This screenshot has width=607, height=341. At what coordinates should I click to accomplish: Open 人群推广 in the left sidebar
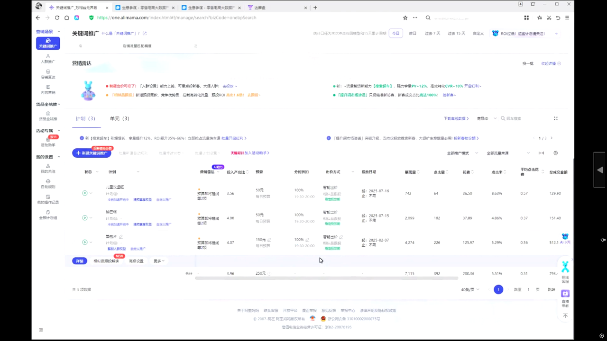(47, 59)
